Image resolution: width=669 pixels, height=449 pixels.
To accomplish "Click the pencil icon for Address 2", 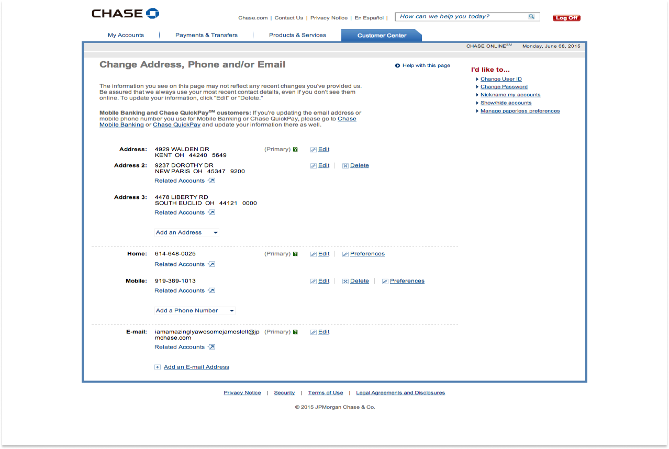I will [313, 166].
